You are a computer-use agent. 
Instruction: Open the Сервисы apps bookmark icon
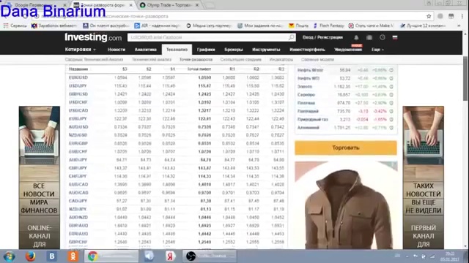pyautogui.click(x=6, y=26)
